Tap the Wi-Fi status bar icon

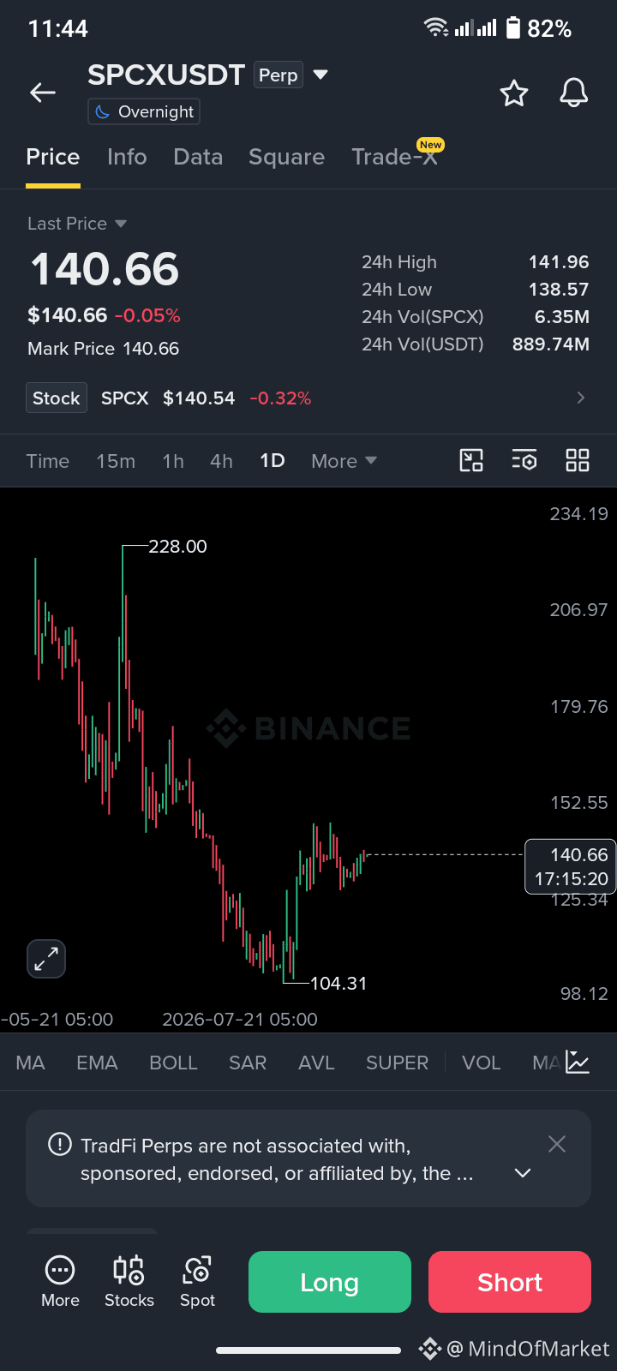point(436,27)
